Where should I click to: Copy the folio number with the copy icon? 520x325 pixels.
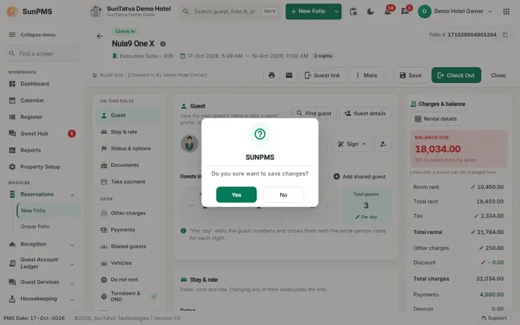505,35
